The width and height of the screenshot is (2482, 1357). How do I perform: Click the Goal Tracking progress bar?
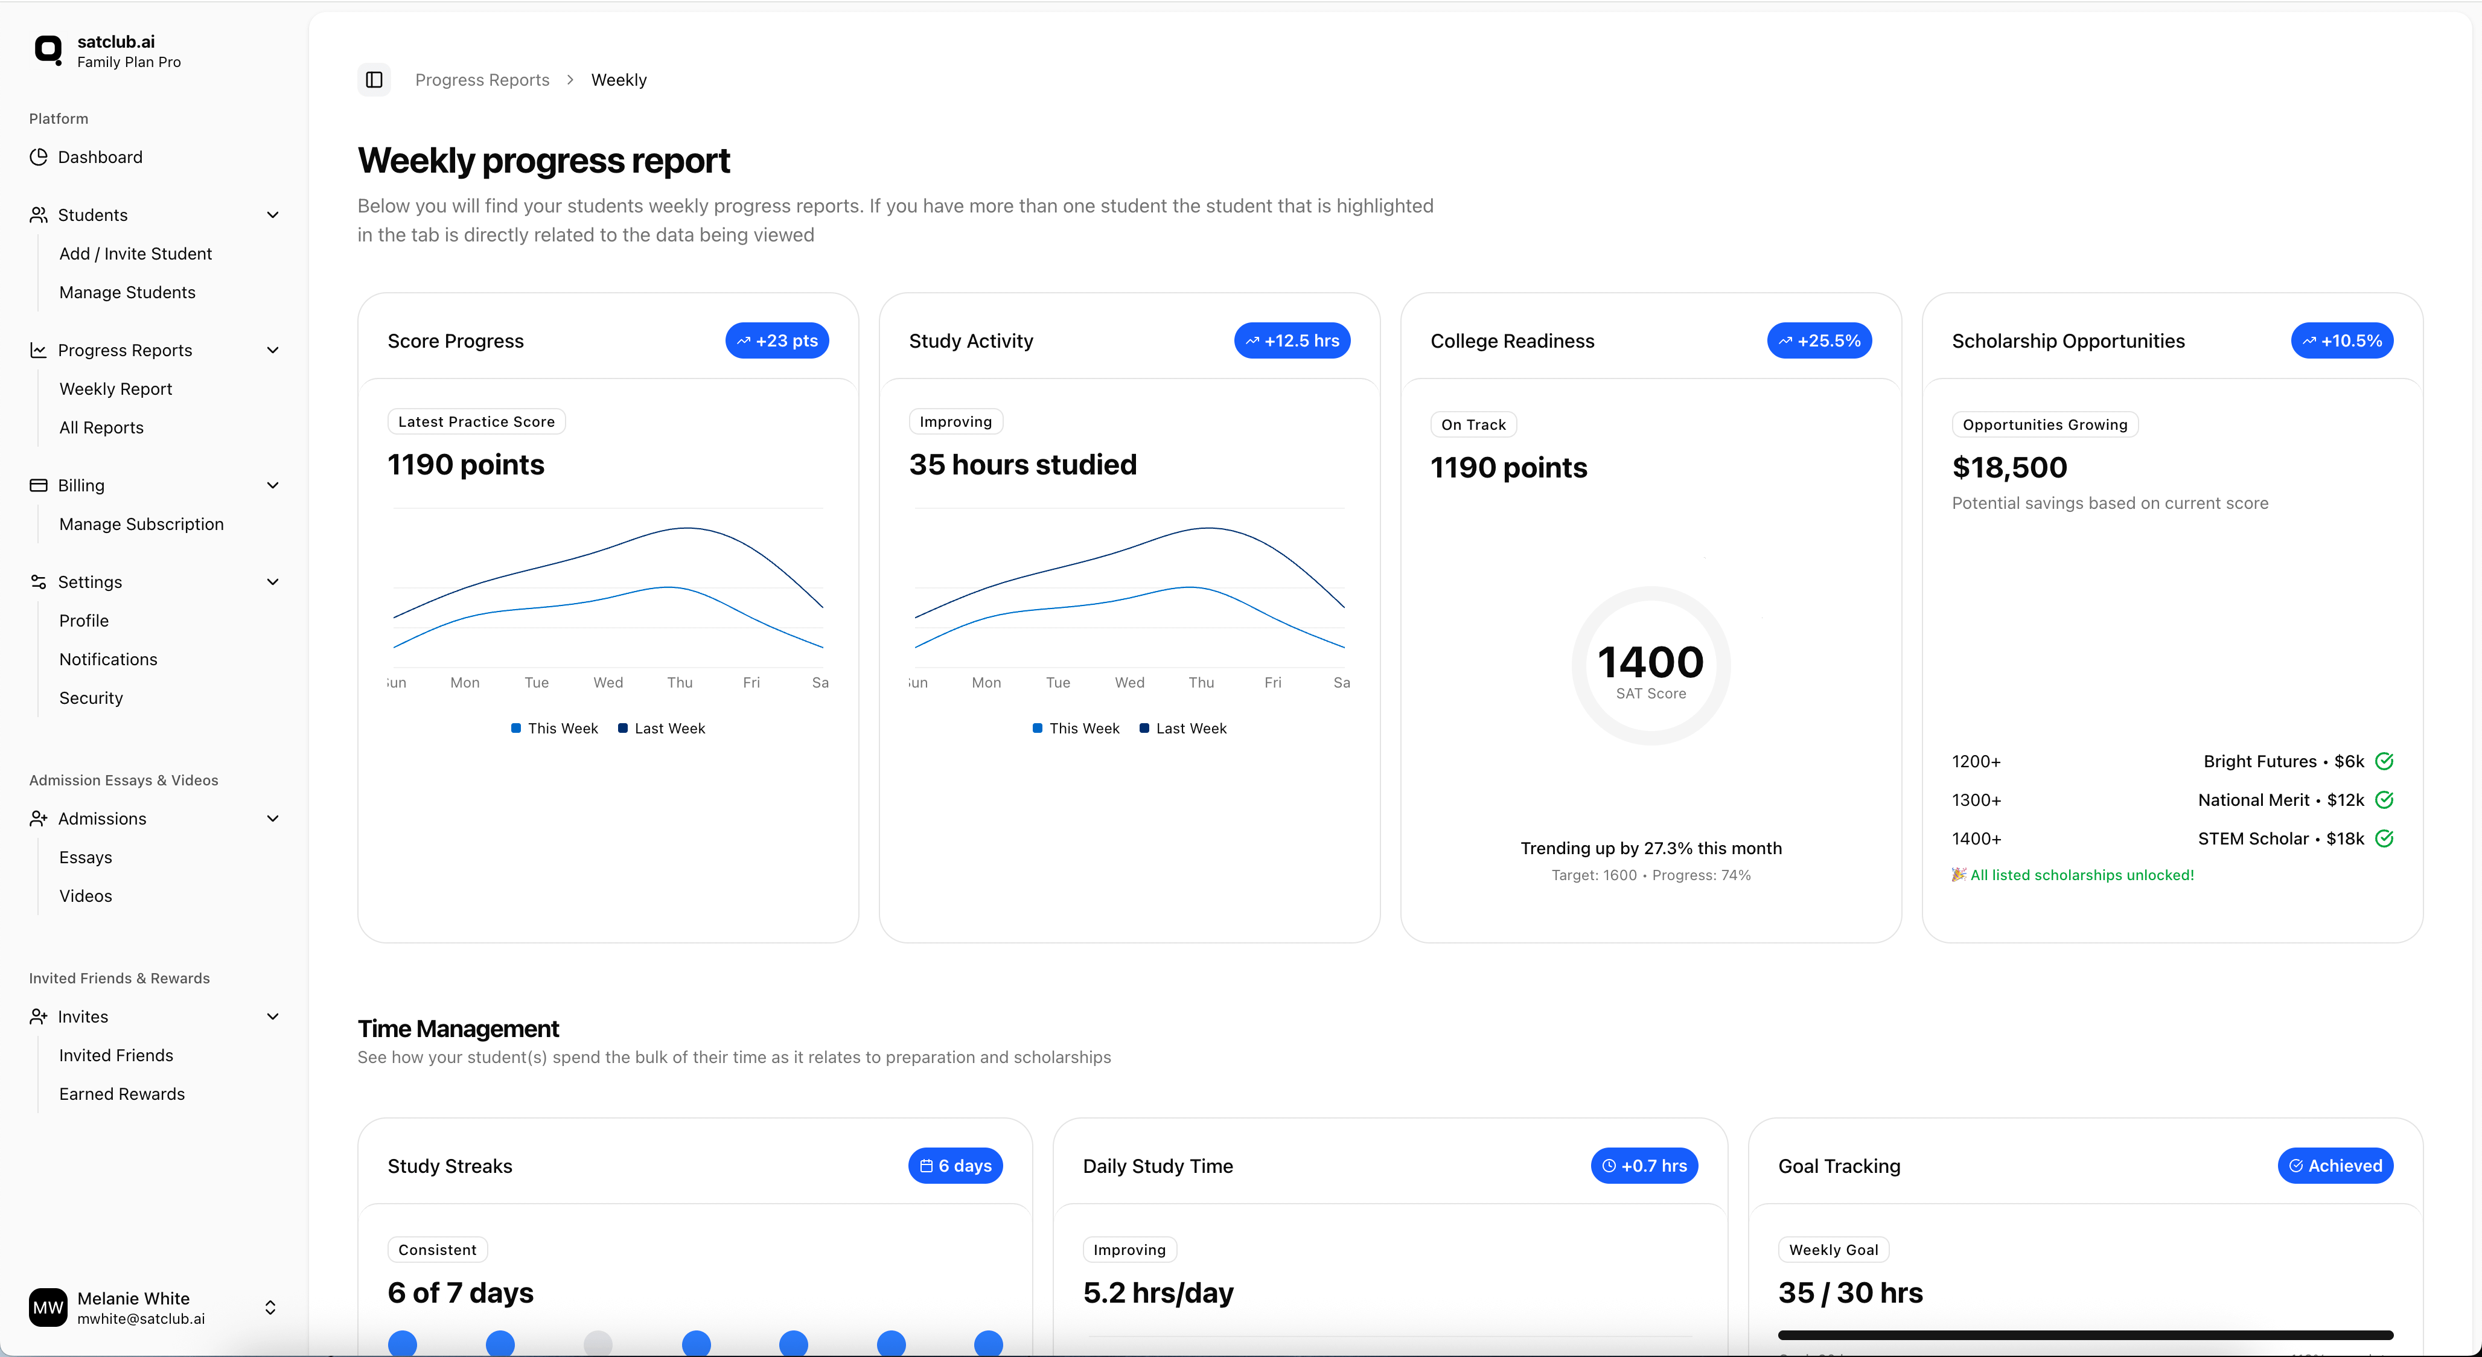(x=2085, y=1335)
